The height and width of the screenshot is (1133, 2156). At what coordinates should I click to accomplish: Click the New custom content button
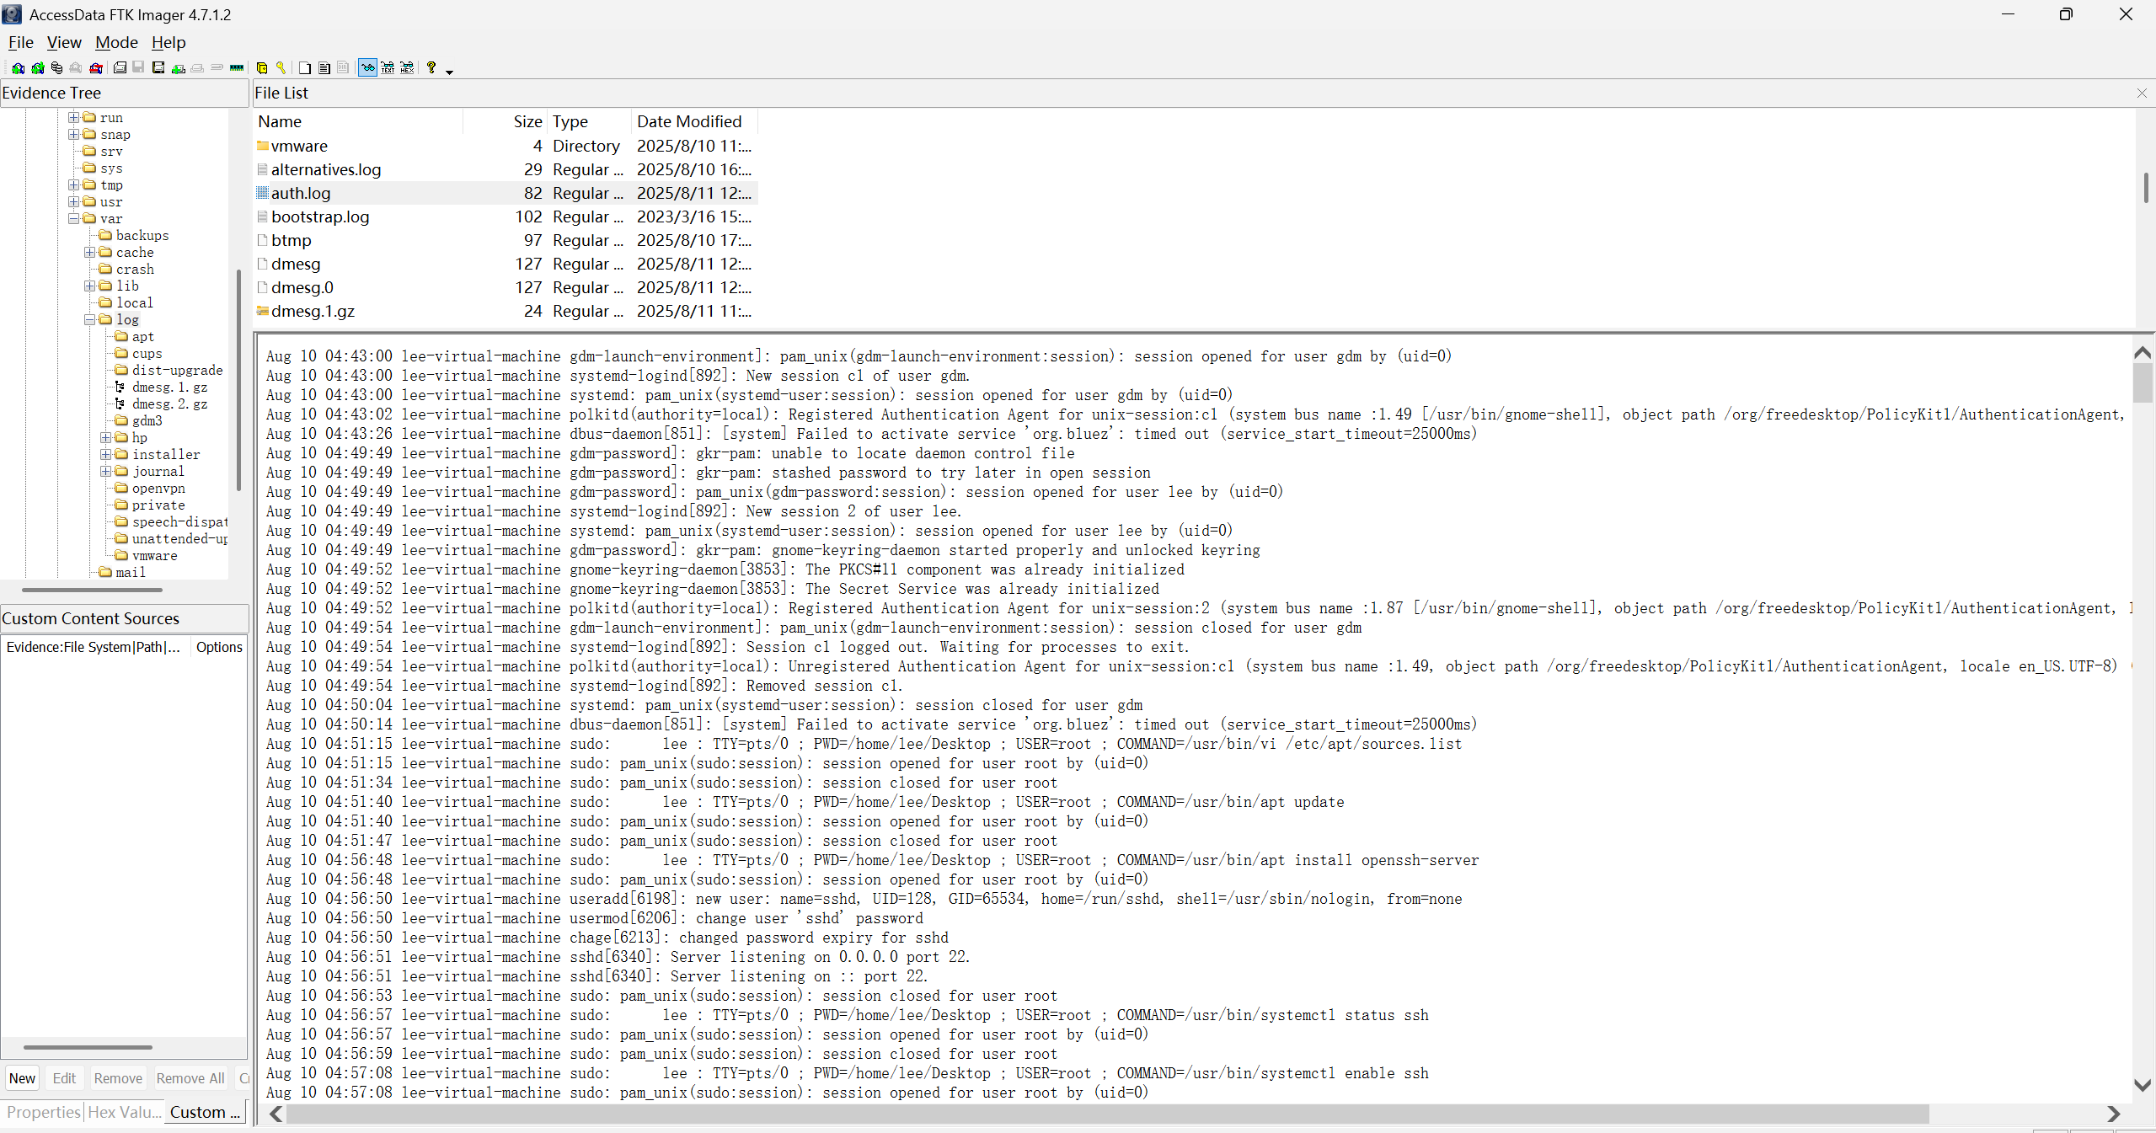point(23,1078)
